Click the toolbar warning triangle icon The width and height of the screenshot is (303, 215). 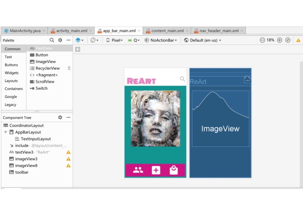pyautogui.click(x=298, y=40)
